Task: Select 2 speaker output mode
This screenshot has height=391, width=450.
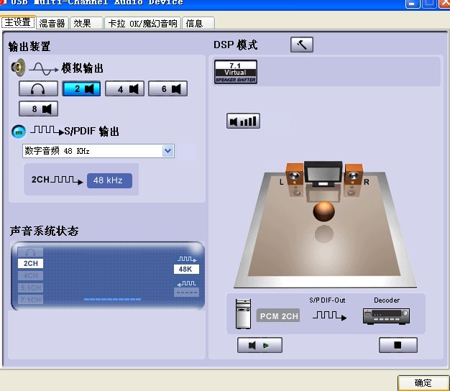Action: [81, 88]
